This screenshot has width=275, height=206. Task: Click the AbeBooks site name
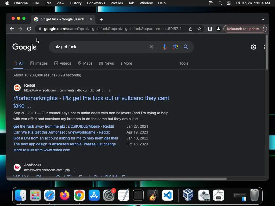[x=32, y=165]
